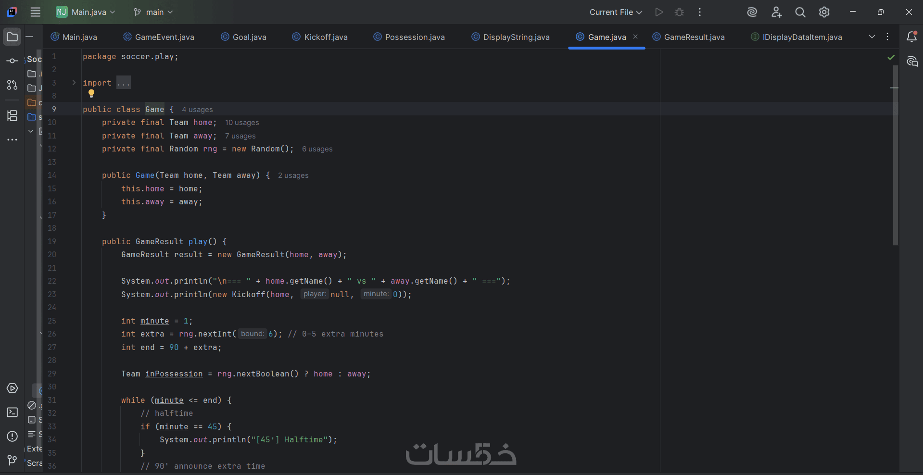Open the Git tool window

(x=13, y=461)
